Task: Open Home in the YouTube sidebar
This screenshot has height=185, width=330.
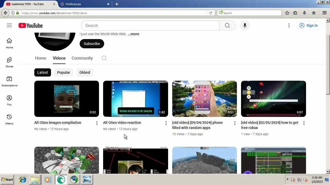Action: point(9,43)
